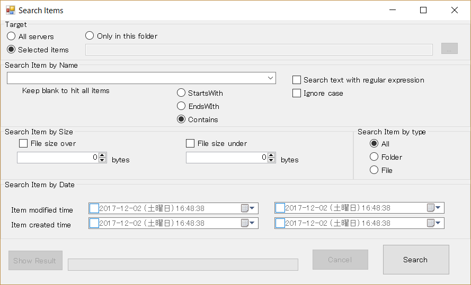Select the All servers radio button
This screenshot has height=285, width=471.
click(11, 36)
